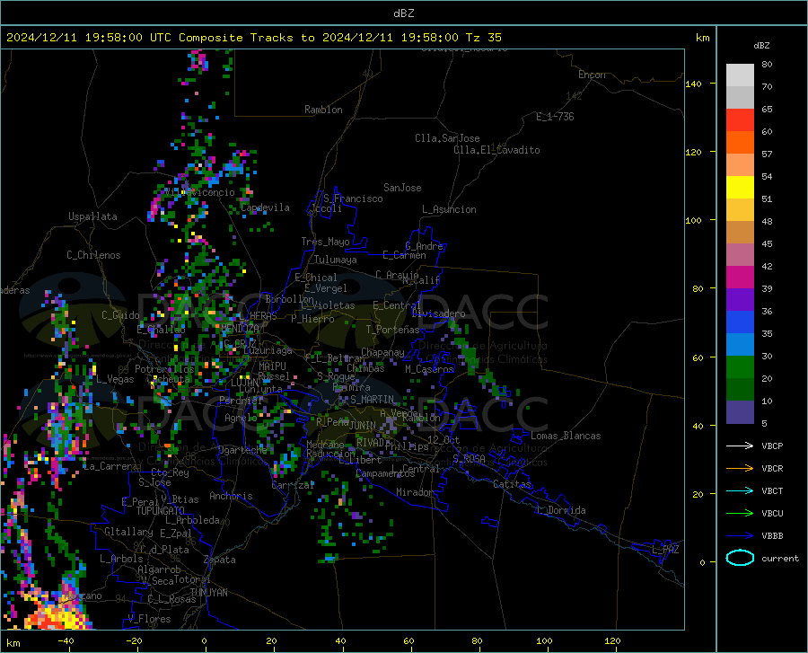The height and width of the screenshot is (653, 808).
Task: Click the white VBCP arrow legend icon
Action: 740,446
